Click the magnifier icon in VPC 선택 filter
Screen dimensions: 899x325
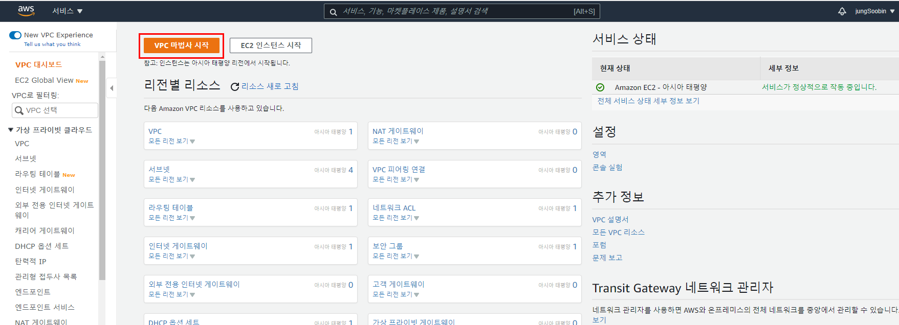[x=19, y=110]
